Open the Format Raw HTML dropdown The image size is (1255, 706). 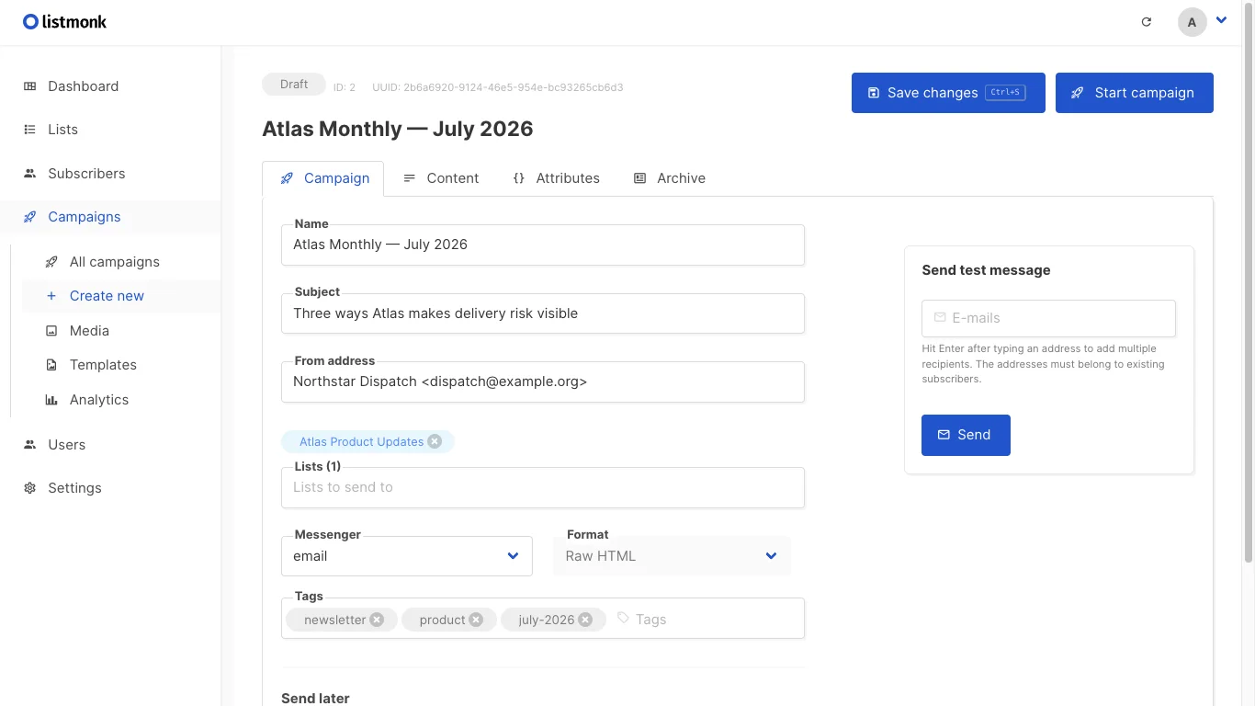point(672,556)
